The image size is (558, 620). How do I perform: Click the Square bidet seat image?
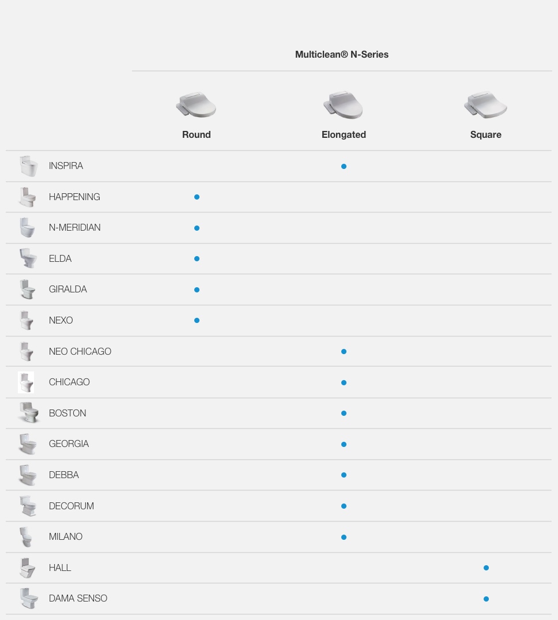pyautogui.click(x=486, y=105)
